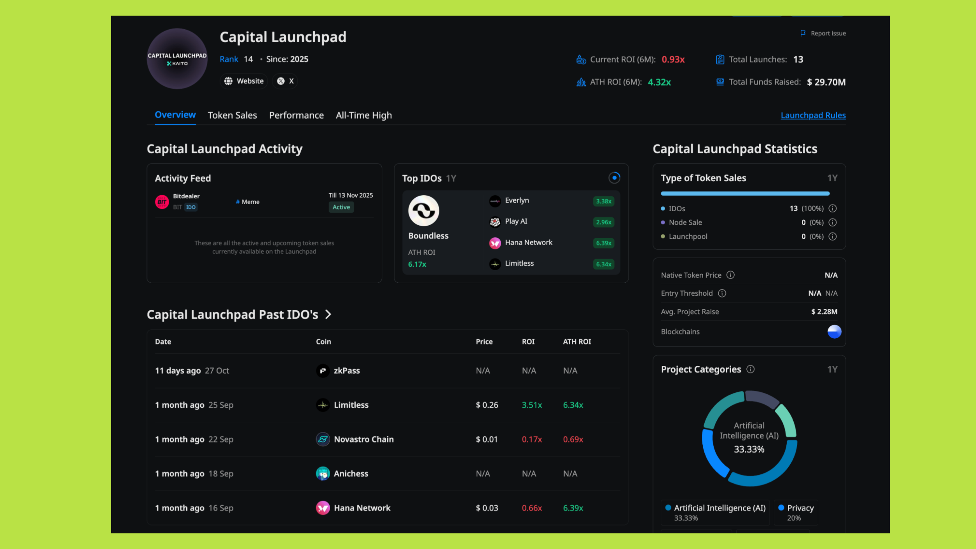976x549 pixels.
Task: Click the Hana Network coin icon
Action: pyautogui.click(x=322, y=508)
